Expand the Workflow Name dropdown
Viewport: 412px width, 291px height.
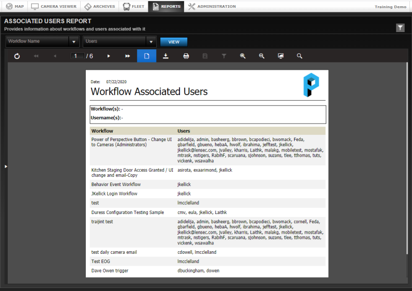[73, 42]
